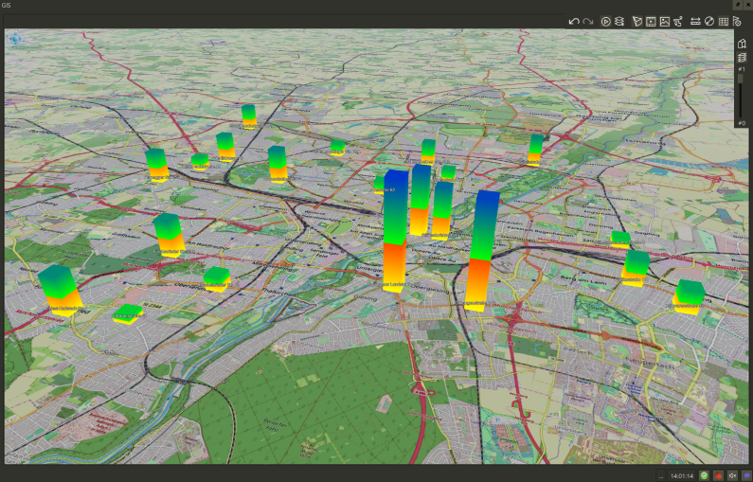Click the redo arrow in the toolbar

(587, 21)
